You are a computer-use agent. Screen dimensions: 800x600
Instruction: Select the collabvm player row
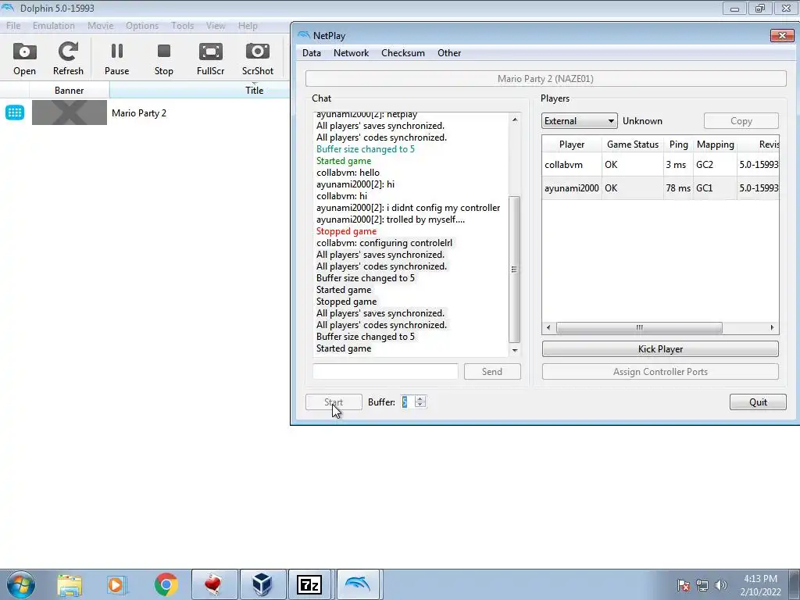tap(660, 165)
